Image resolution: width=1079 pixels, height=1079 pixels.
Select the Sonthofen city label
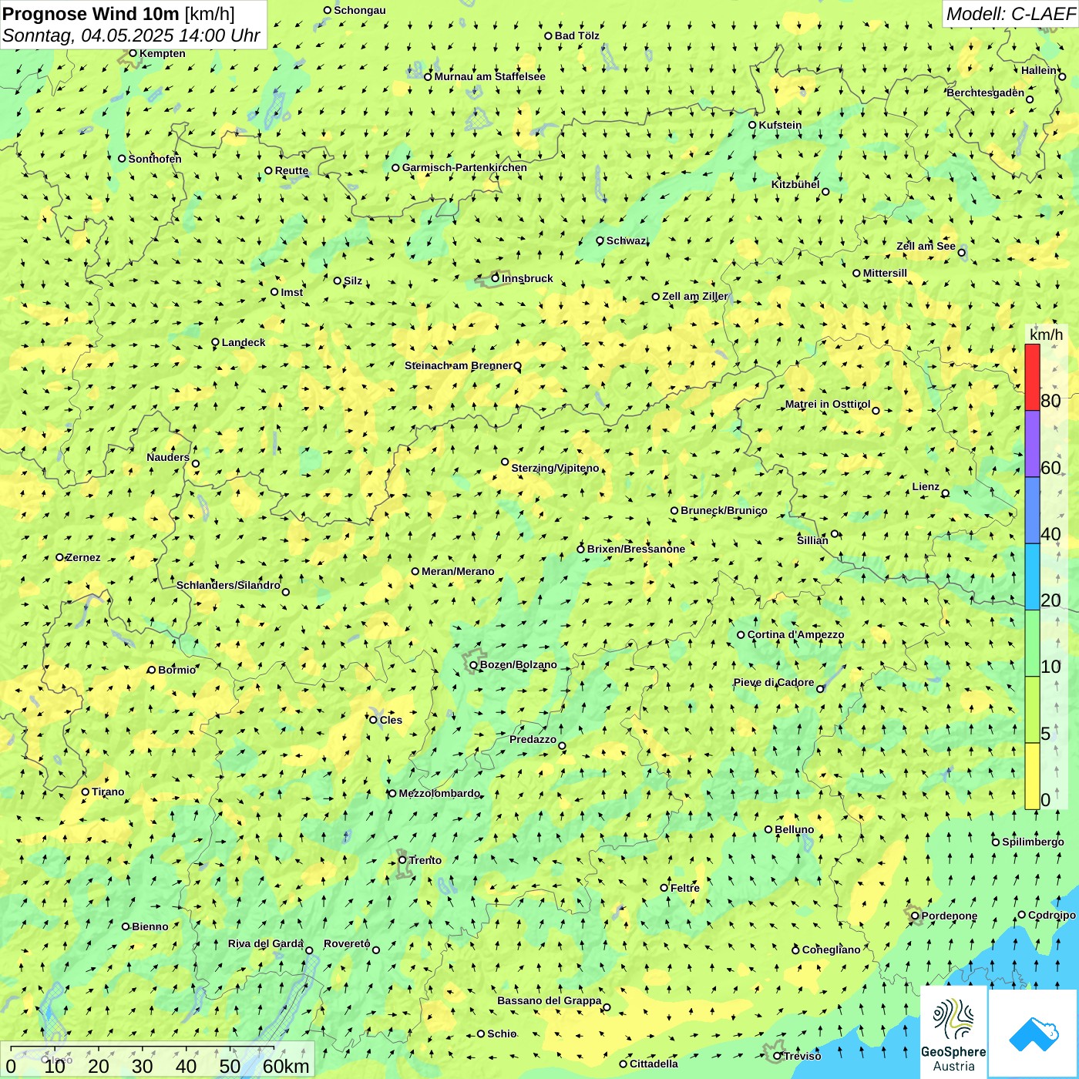tap(155, 159)
